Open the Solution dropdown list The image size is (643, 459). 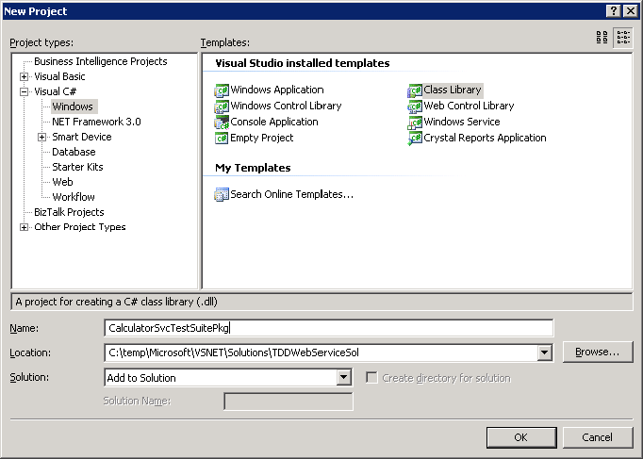(x=344, y=378)
